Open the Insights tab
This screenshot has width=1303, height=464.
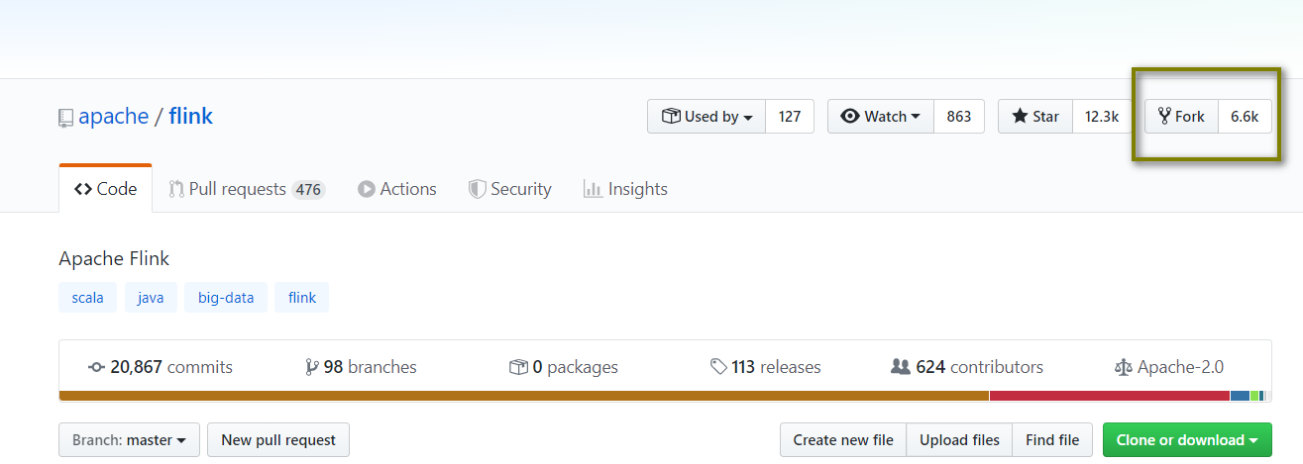(x=625, y=189)
